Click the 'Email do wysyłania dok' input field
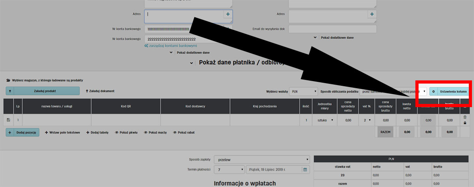Viewport: 474px width, 187px height. 333,29
